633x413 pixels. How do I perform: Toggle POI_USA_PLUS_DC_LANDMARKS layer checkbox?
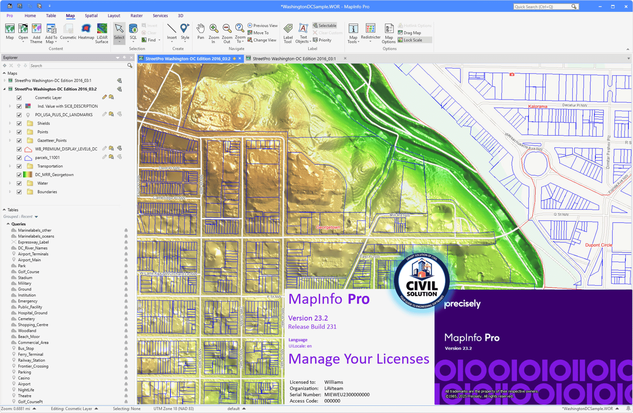pos(19,115)
